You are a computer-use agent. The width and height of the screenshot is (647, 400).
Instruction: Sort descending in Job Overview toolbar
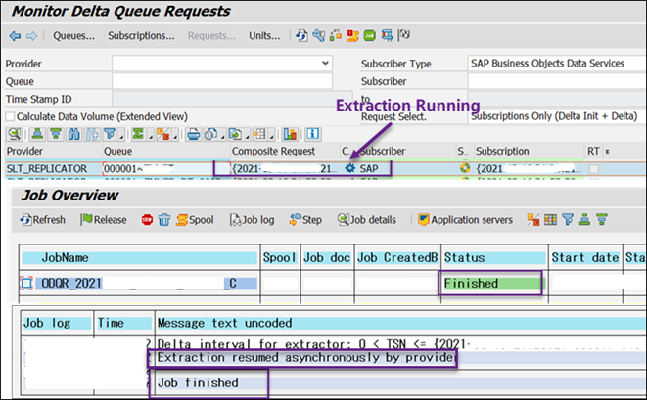(602, 220)
